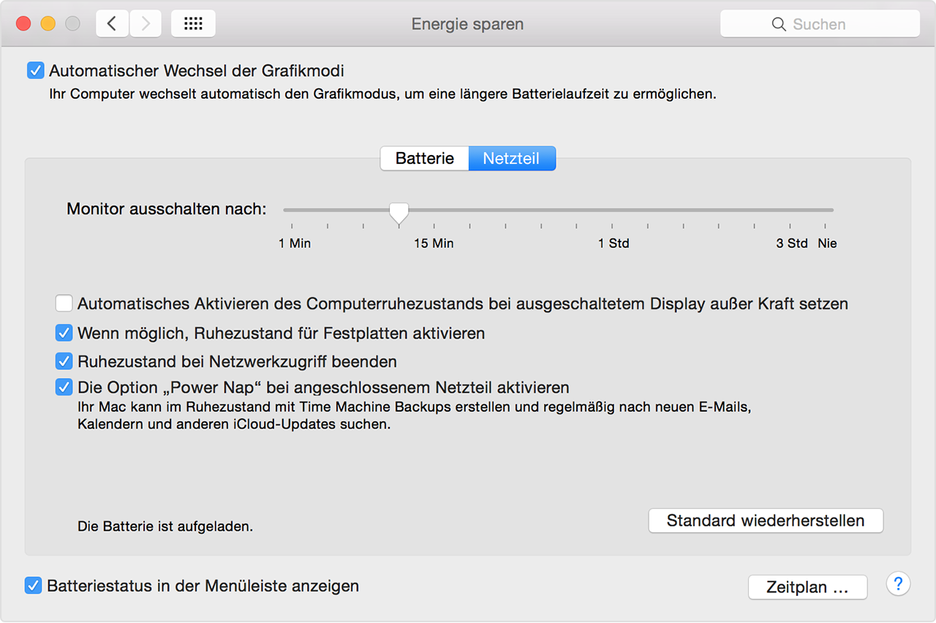
Task: Disable automatic graphics mode switching checkbox
Action: point(35,71)
